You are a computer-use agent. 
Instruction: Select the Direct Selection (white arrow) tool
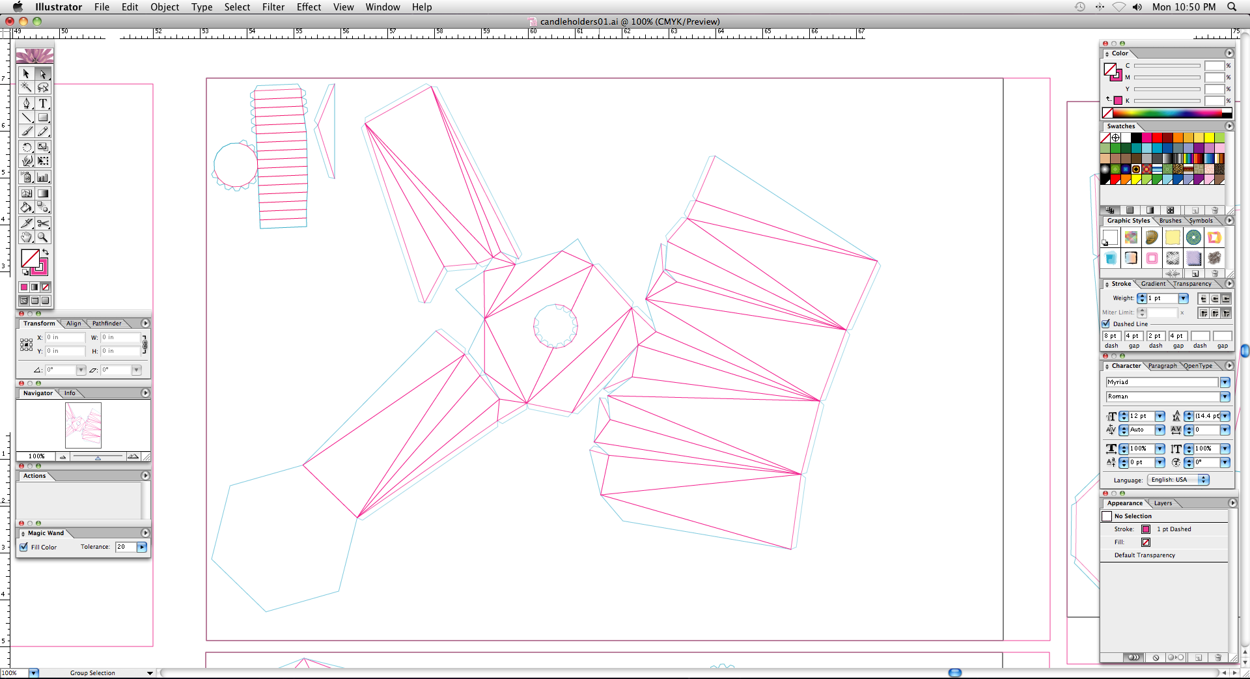(x=43, y=74)
